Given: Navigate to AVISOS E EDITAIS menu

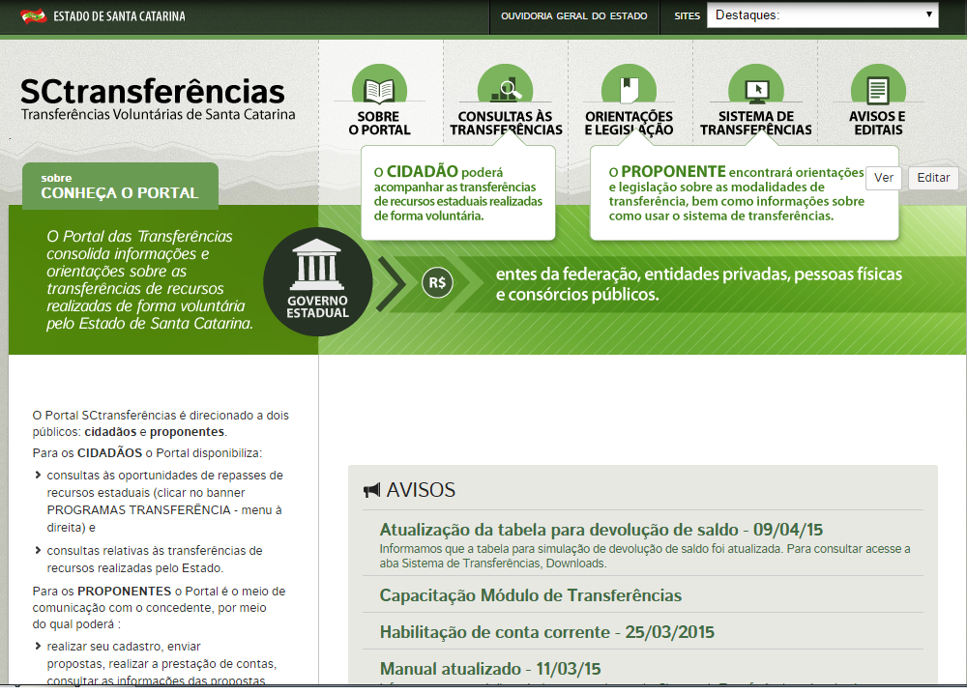Looking at the screenshot, I should (878, 124).
